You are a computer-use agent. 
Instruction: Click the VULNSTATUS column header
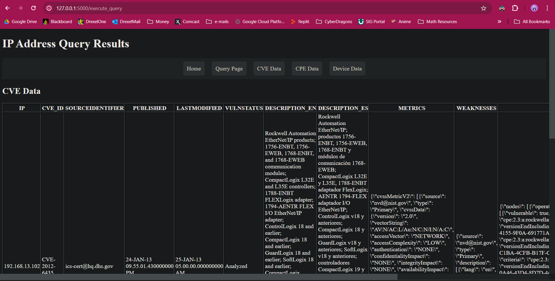pos(244,108)
